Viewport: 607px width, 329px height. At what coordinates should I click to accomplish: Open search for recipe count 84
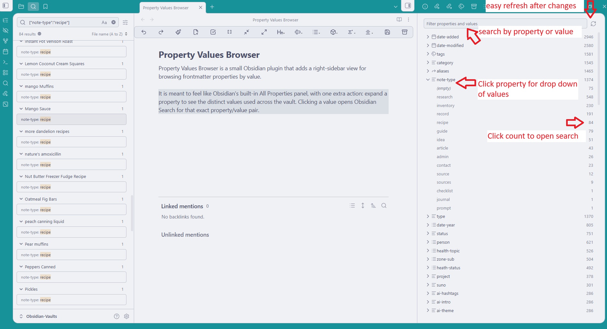coord(591,123)
